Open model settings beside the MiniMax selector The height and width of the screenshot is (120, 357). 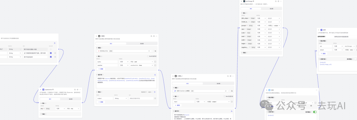tap(155, 51)
